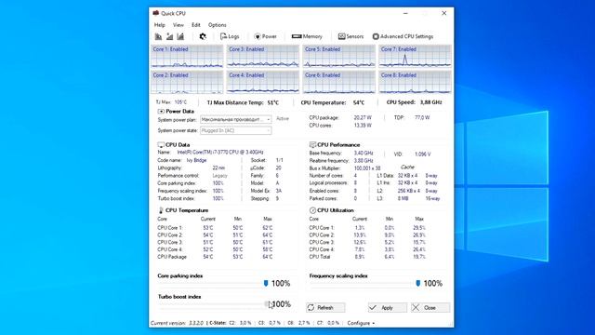Screen dimensions: 595x335
Task: Click the 'Ivy Bridge' code name value
Action: (196, 160)
